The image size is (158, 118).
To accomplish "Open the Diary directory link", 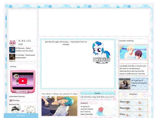I will pyautogui.click(x=133, y=115).
